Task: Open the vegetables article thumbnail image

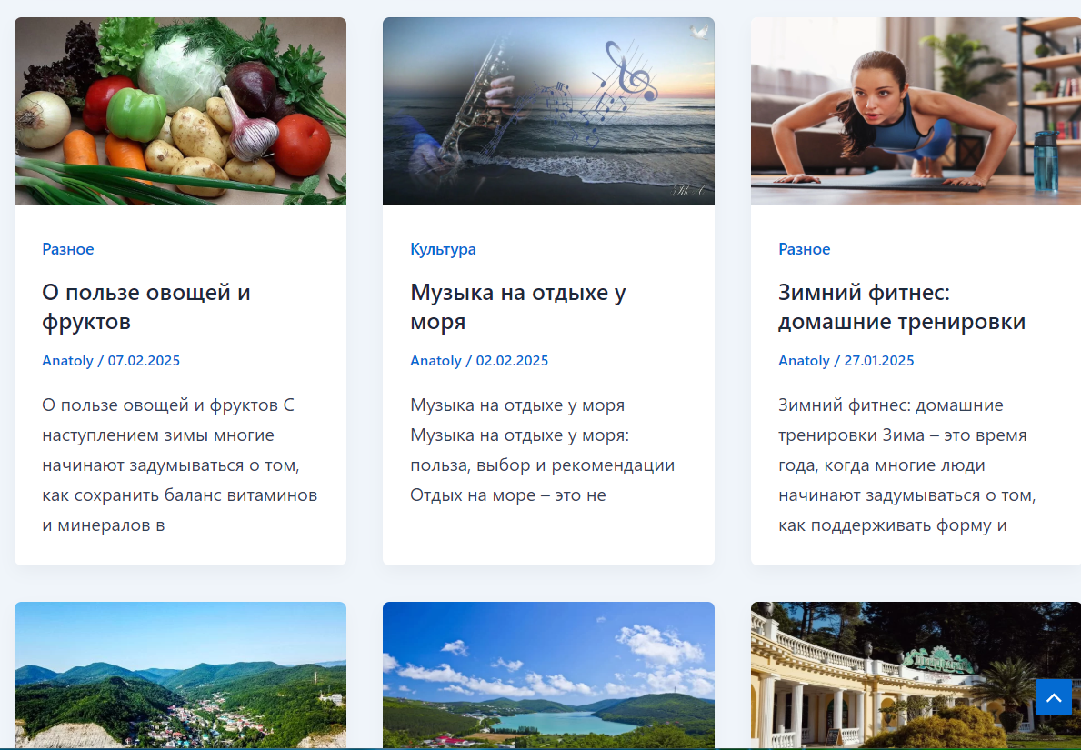Action: click(x=181, y=111)
